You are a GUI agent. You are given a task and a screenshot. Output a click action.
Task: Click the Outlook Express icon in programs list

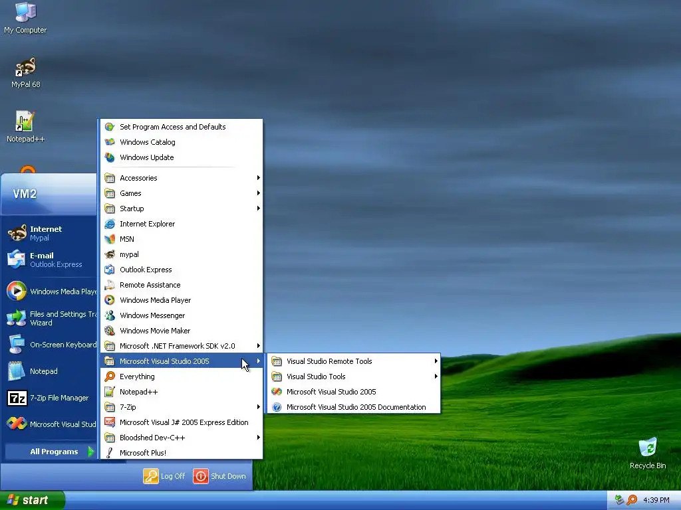110,270
